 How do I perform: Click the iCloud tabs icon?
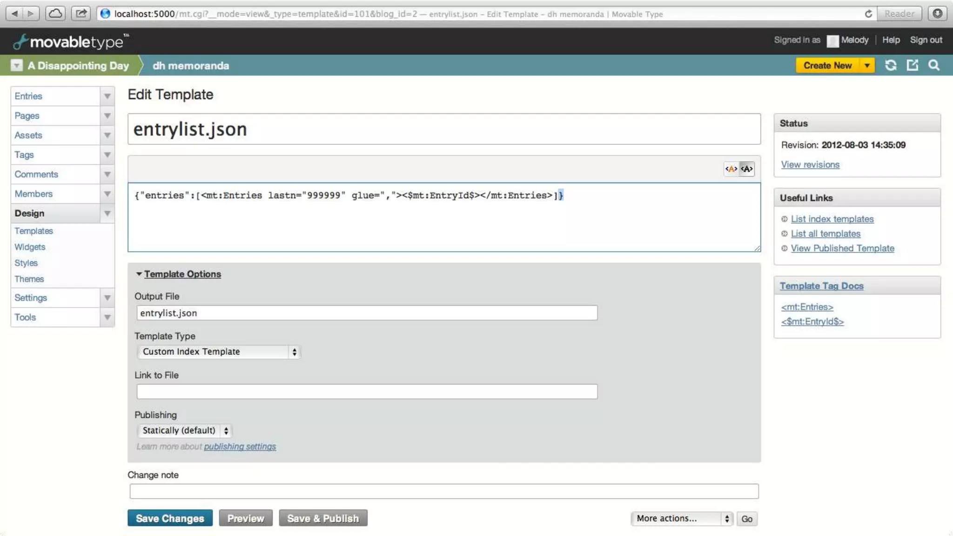pyautogui.click(x=55, y=13)
